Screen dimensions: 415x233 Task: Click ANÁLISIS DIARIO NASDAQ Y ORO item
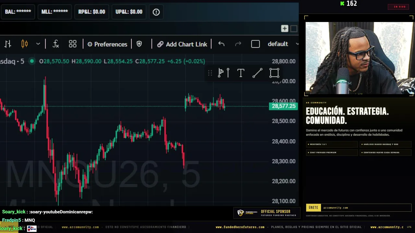385,144
